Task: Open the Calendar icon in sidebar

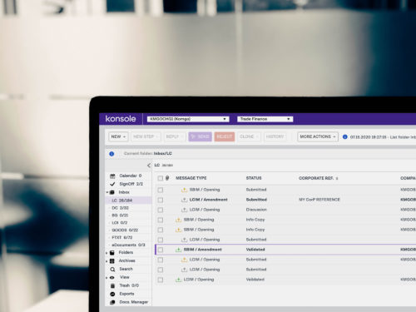Action: click(112, 176)
